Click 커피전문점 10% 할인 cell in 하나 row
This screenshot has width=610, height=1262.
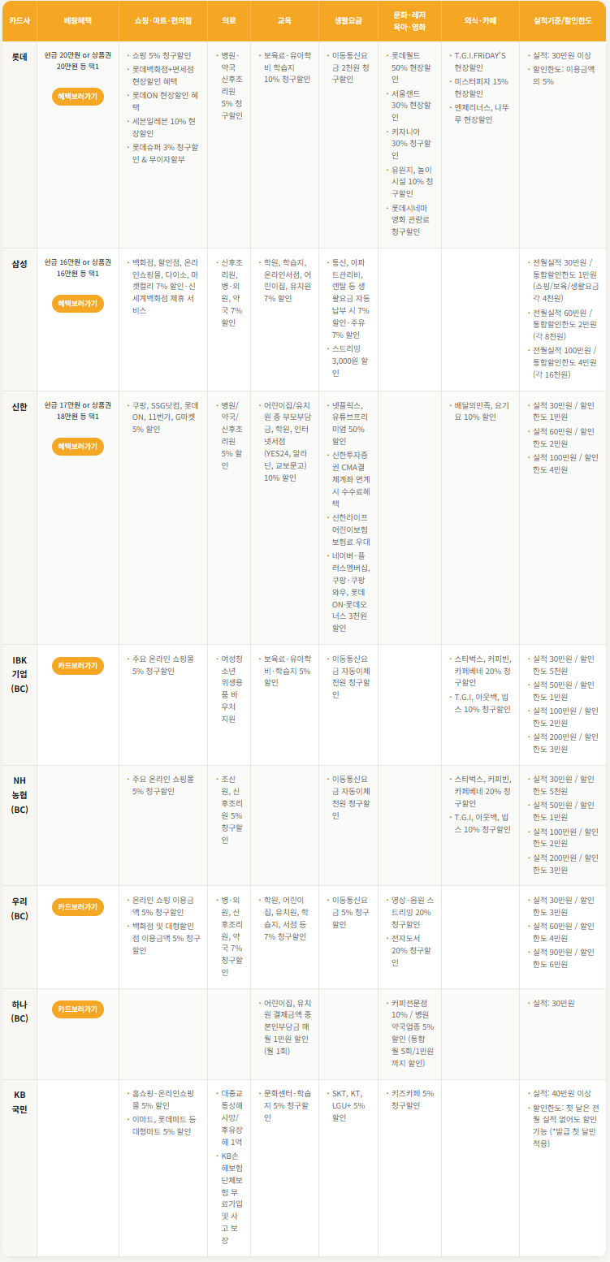413,1033
